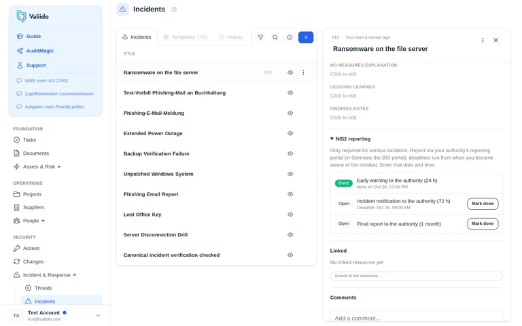
Task: Open the filter funnel icon
Action: point(261,37)
